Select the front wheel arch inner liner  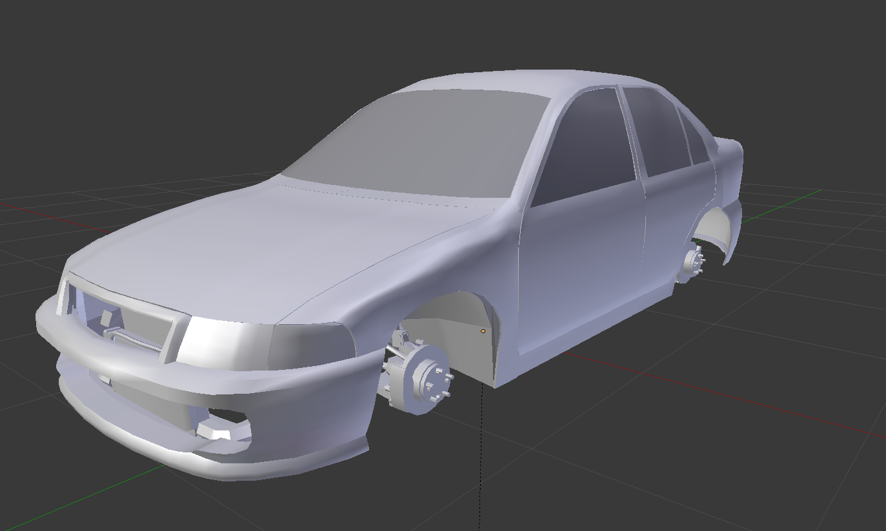coord(461,335)
